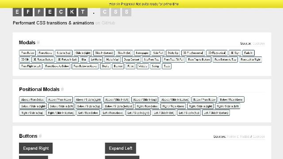The width and height of the screenshot is (283, 159).
Task: Click the 'Above / Slide in (right)' button
Action: [88, 99]
